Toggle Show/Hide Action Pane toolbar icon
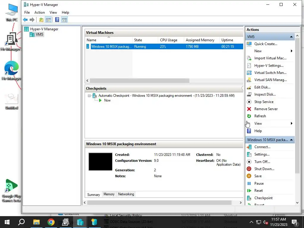 click(64, 20)
